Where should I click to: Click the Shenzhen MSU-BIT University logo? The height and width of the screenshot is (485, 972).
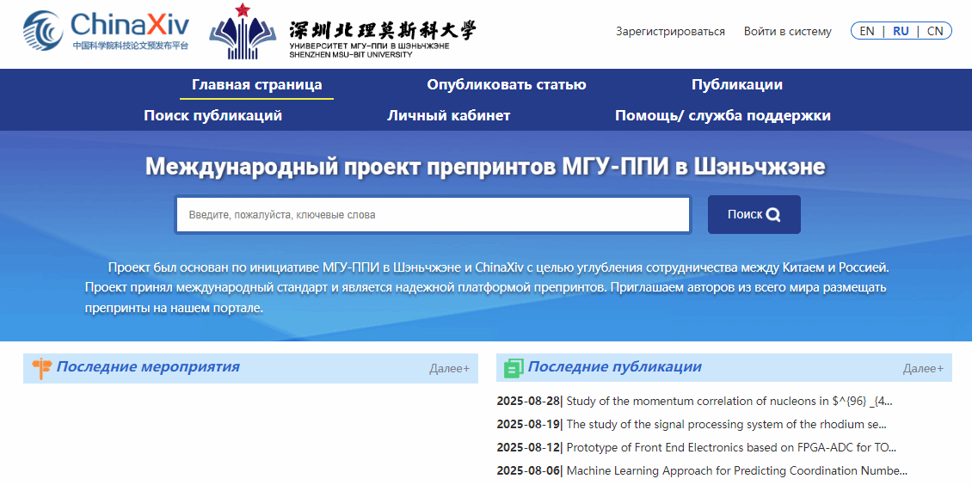coord(342,32)
